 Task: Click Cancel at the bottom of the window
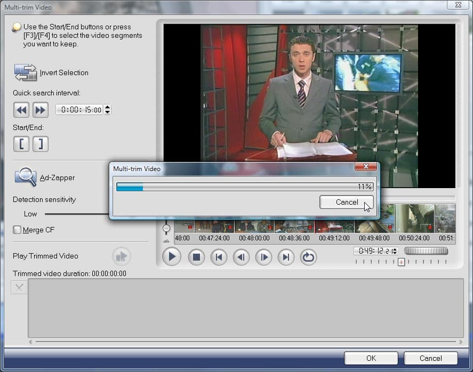pyautogui.click(x=430, y=358)
